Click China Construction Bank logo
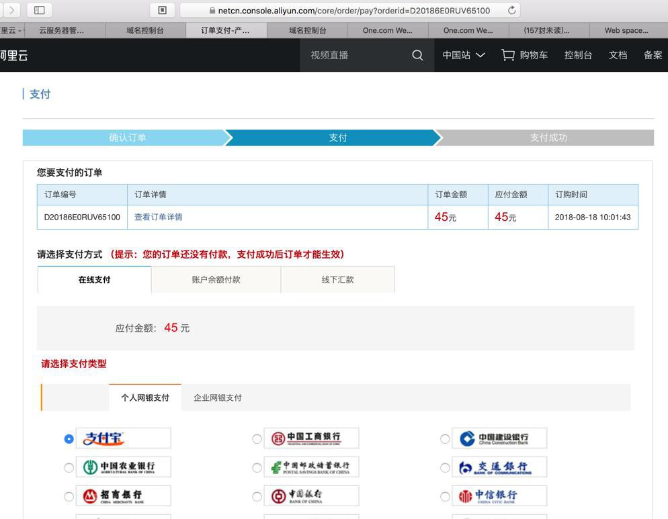 click(499, 438)
